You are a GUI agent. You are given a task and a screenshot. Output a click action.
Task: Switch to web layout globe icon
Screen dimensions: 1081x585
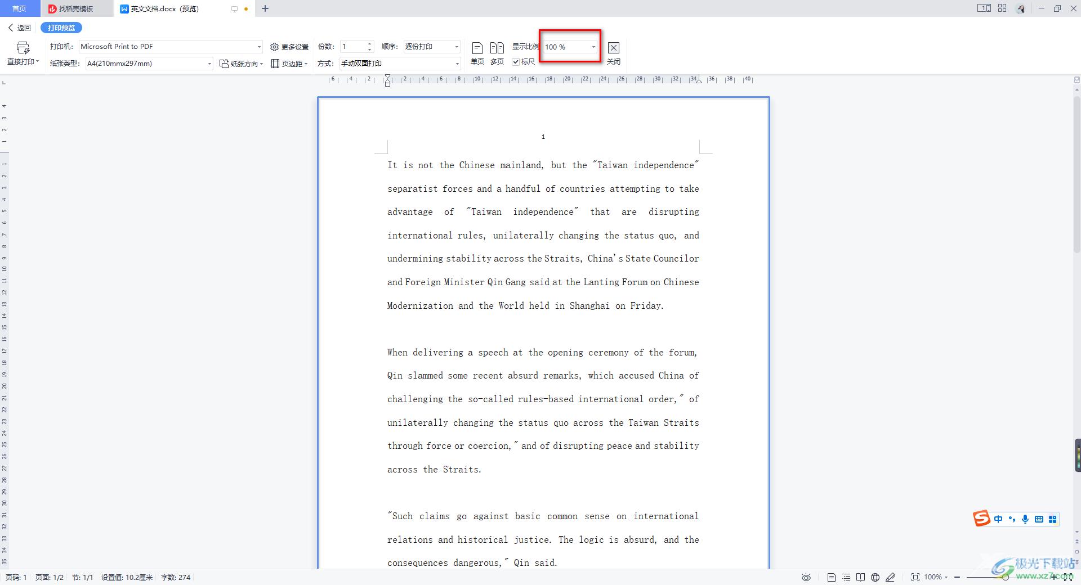875,577
